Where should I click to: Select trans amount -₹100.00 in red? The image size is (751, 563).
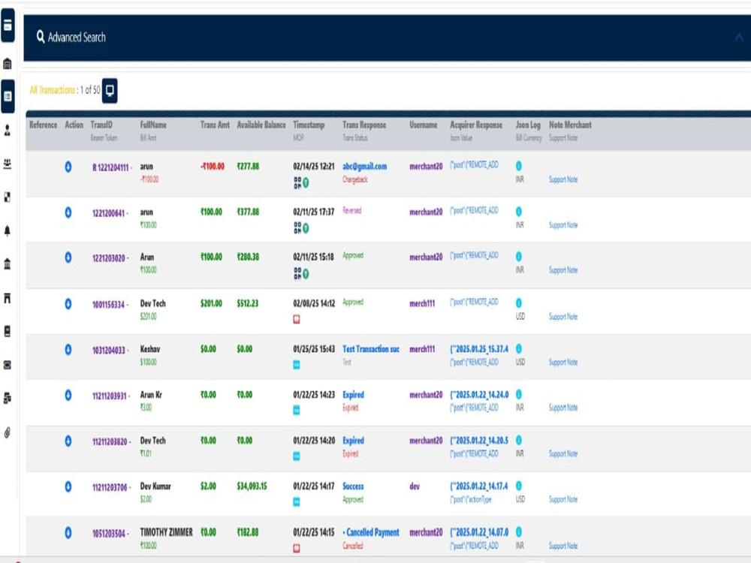tap(213, 166)
